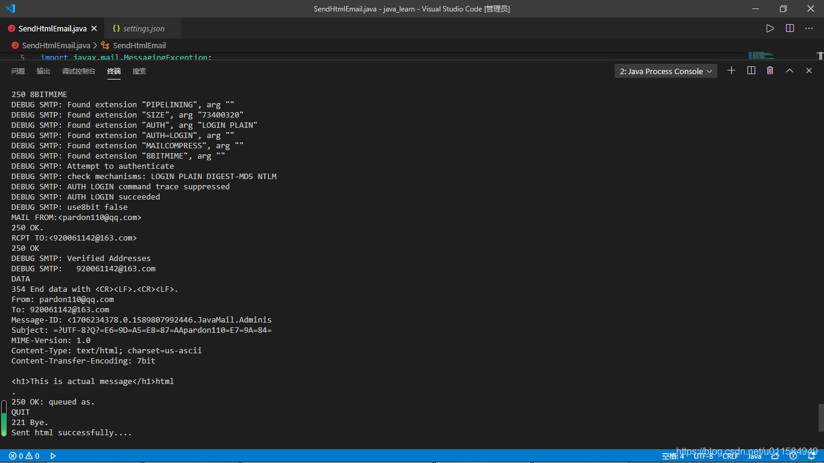Open editor More Actions ellipsis menu

[x=810, y=28]
